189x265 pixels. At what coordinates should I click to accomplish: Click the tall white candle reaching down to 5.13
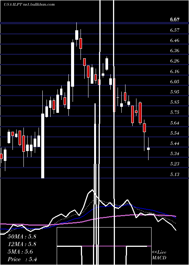(43, 146)
